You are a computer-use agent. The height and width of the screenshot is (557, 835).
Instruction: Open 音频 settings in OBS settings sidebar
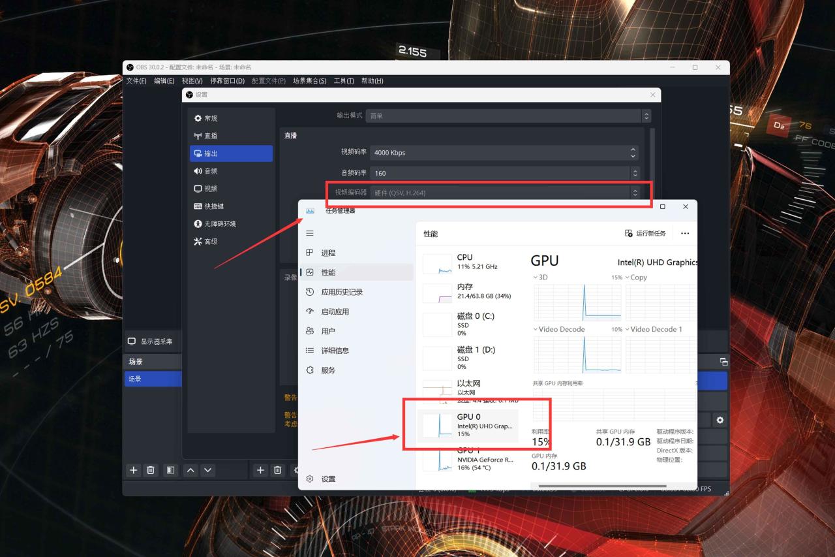click(231, 171)
